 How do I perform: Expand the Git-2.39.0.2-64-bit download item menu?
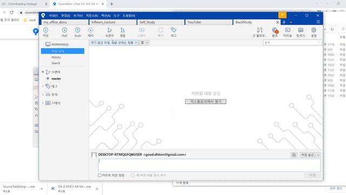tap(97, 188)
